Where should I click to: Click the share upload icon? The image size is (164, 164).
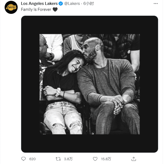click(x=133, y=159)
